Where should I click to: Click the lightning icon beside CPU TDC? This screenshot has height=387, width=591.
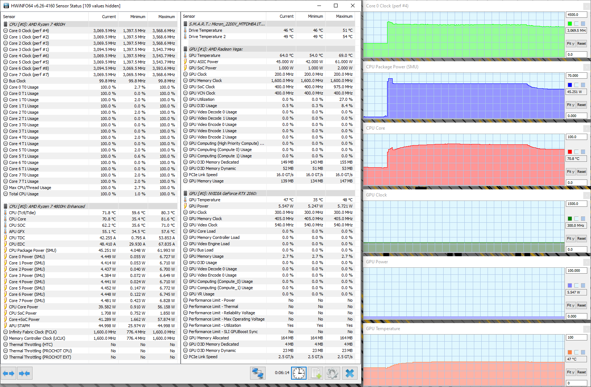[x=6, y=238]
